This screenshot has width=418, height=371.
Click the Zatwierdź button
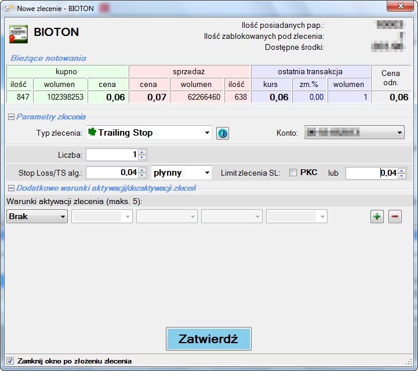click(x=209, y=339)
